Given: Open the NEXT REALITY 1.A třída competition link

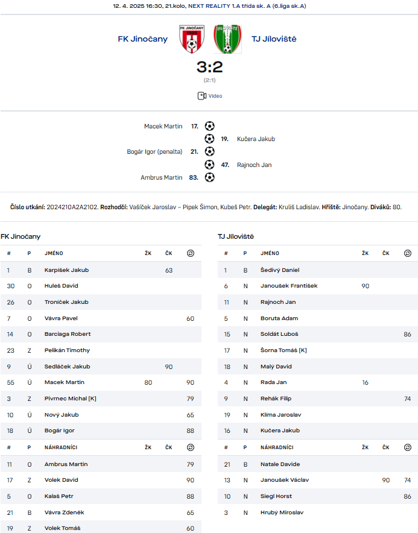Looking at the screenshot, I should point(247,6).
